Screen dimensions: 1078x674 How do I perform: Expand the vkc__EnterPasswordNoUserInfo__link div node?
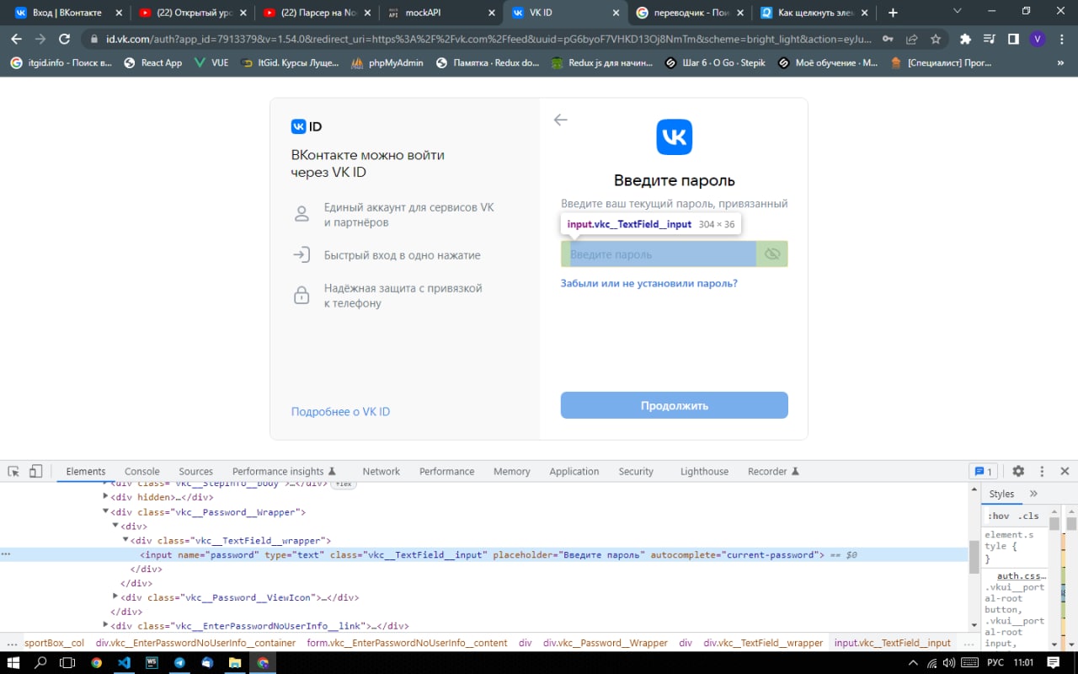[x=106, y=626]
